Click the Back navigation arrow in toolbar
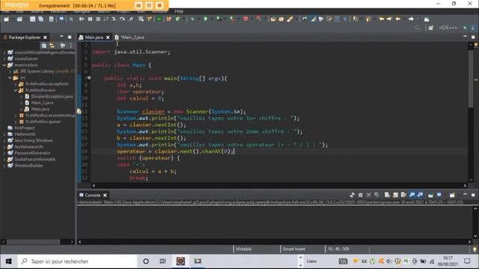479x269 pixels. pyautogui.click(x=397, y=19)
